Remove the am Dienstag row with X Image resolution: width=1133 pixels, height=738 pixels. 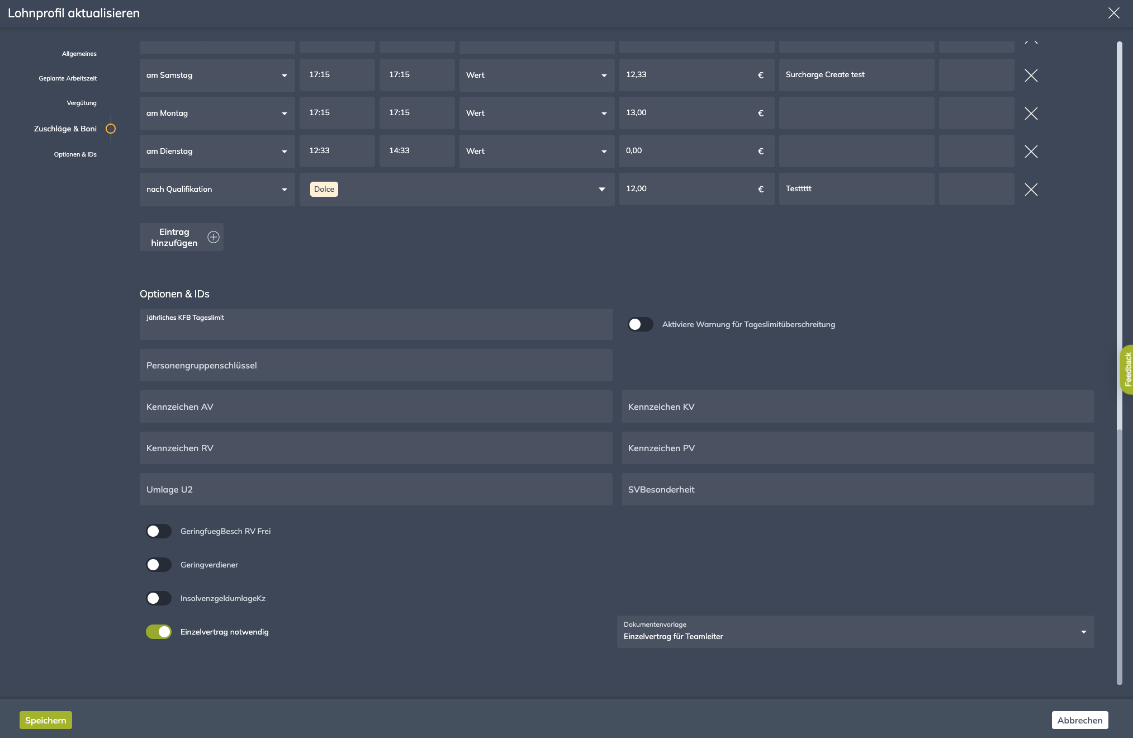click(x=1031, y=152)
